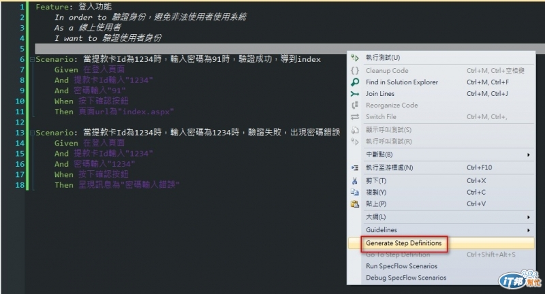Select 執行呼叫測試(R) menu entry
The width and height of the screenshot is (545, 294).
[441, 142]
